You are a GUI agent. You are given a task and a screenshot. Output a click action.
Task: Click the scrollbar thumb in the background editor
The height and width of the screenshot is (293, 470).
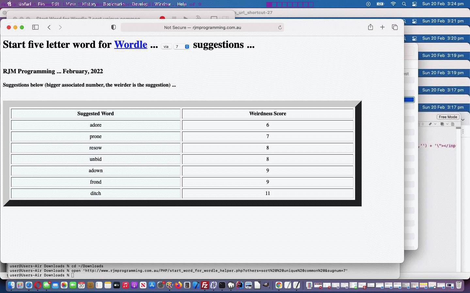point(458,128)
